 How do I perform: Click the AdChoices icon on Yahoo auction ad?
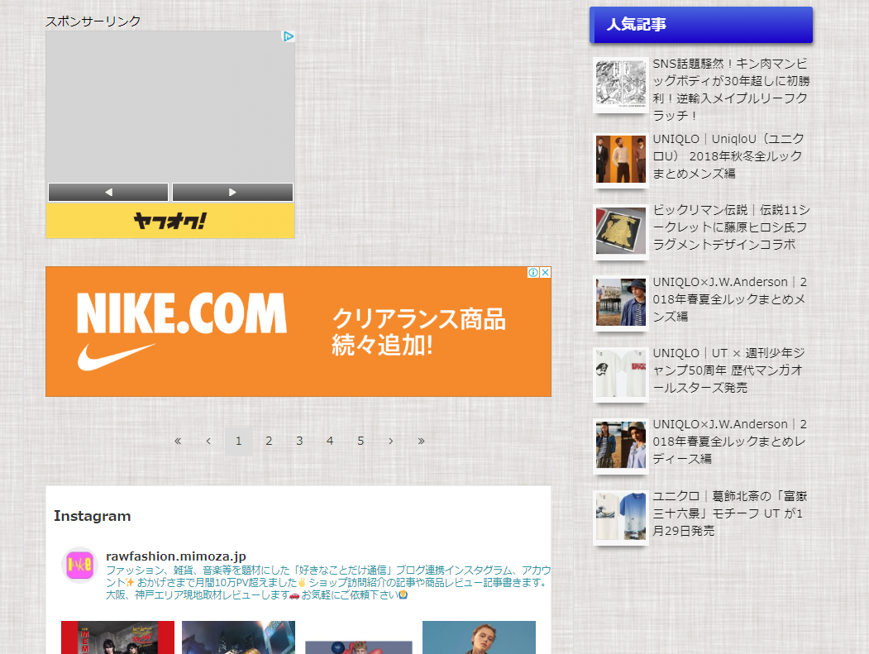[x=289, y=36]
